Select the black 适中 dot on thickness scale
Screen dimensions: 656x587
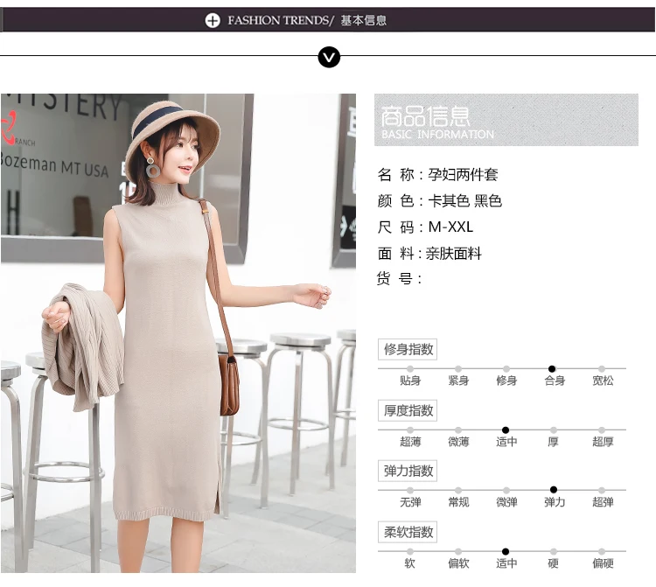506,430
